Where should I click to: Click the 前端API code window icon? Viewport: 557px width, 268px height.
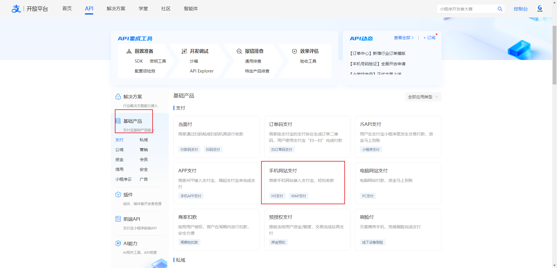(118, 219)
